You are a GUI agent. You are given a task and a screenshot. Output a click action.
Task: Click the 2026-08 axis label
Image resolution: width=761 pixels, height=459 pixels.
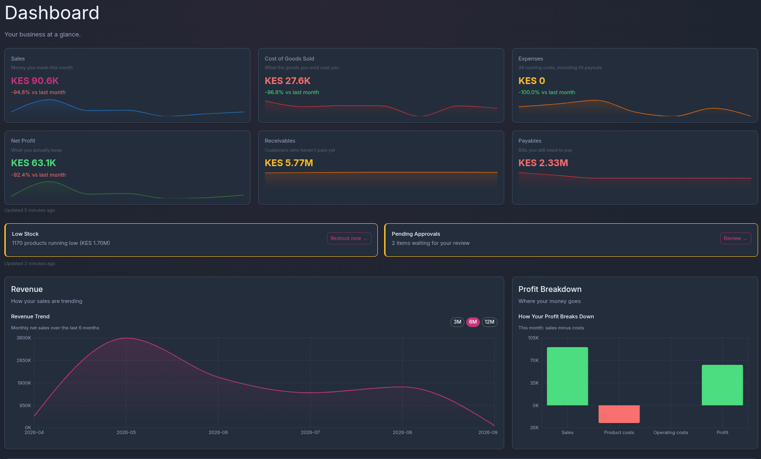tap(402, 433)
